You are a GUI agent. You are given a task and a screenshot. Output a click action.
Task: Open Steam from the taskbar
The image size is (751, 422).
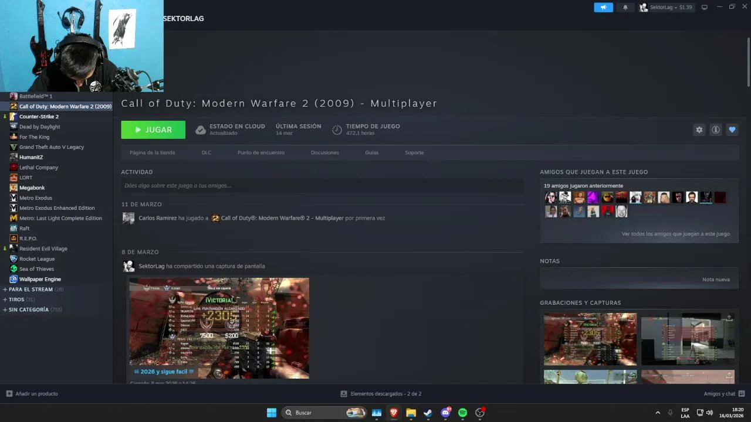click(428, 413)
